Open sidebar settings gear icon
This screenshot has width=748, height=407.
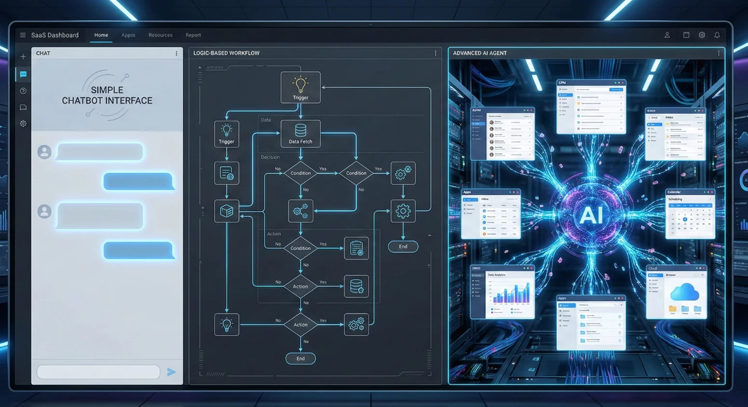23,123
